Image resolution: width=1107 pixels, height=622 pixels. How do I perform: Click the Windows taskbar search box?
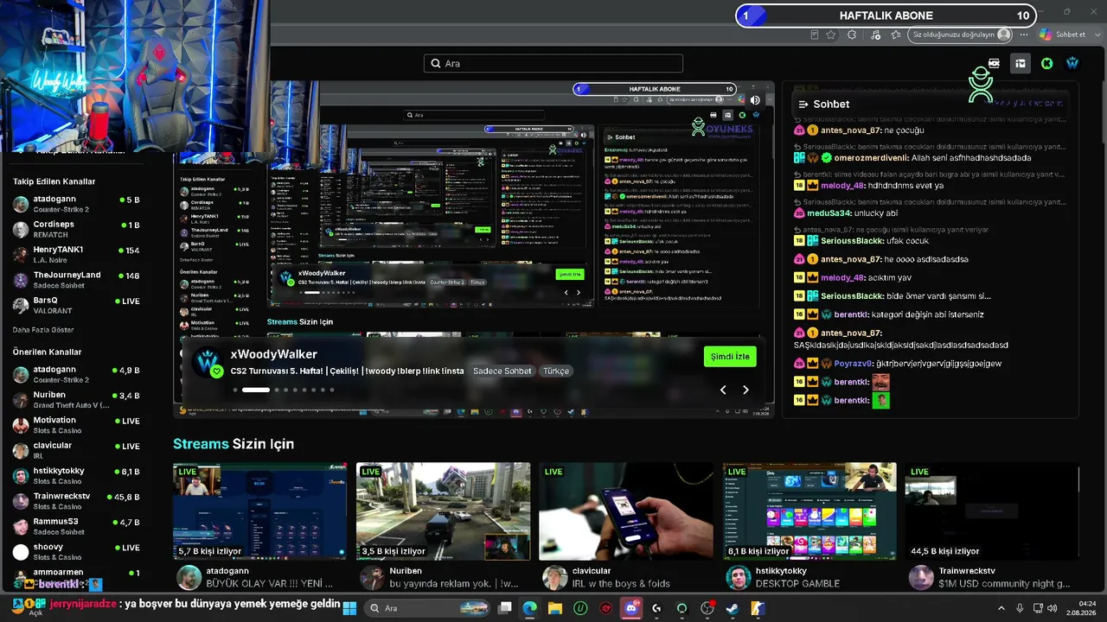tap(428, 608)
